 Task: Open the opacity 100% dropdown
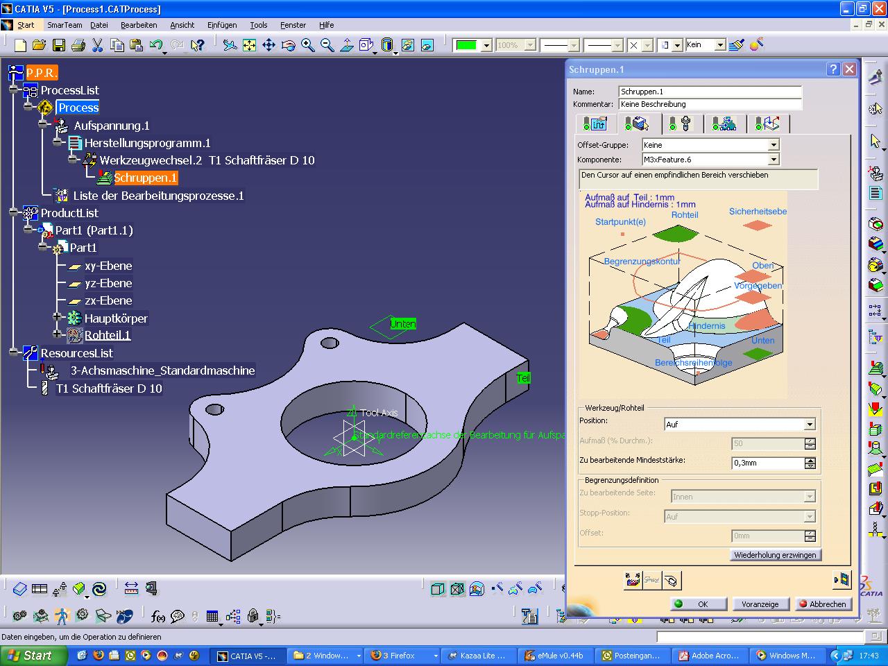point(530,45)
